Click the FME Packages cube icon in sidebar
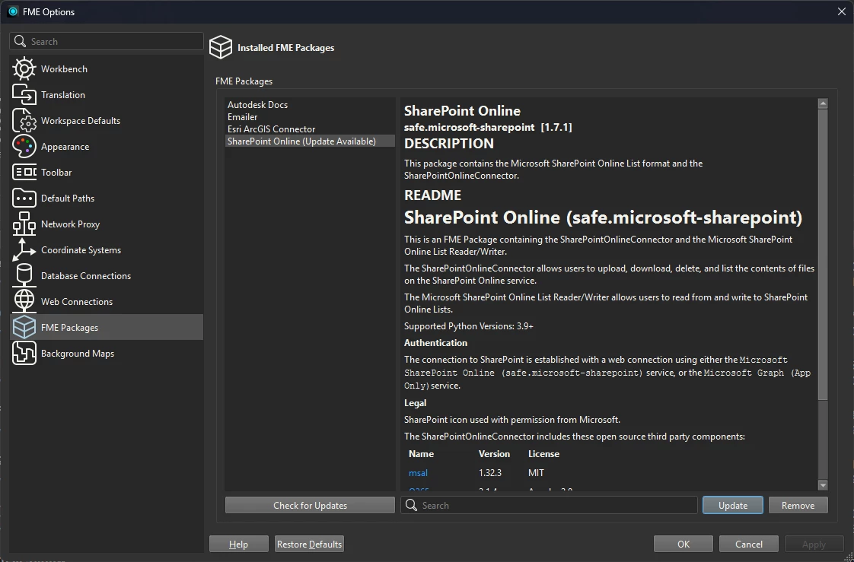The width and height of the screenshot is (854, 562). tap(24, 328)
